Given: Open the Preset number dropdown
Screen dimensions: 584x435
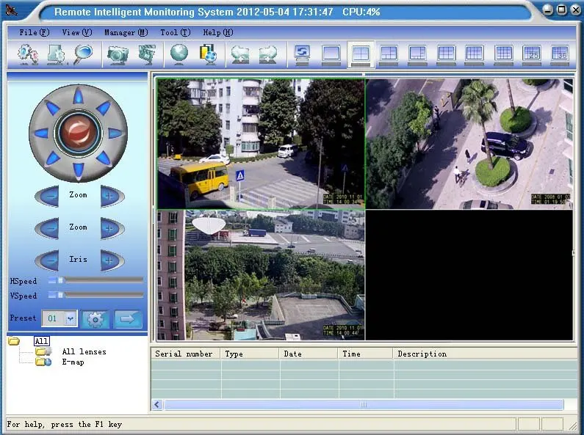Looking at the screenshot, I should point(70,318).
